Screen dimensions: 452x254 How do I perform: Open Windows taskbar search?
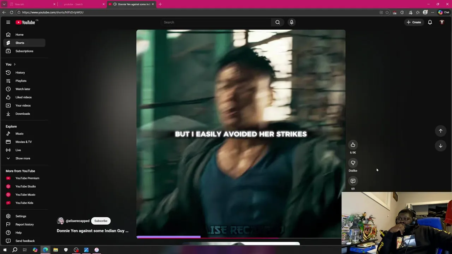15,250
